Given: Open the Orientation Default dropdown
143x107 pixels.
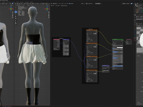Looking at the screenshot, I should 24,5.
